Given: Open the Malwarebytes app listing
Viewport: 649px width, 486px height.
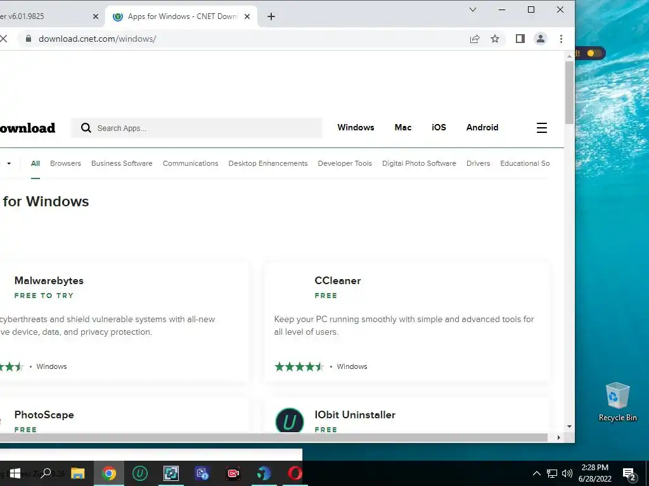Looking at the screenshot, I should 49,280.
